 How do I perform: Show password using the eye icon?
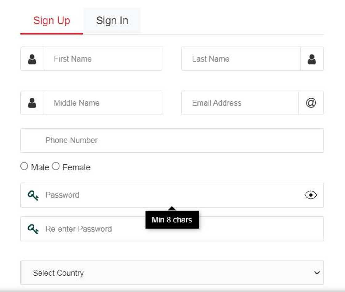[311, 195]
